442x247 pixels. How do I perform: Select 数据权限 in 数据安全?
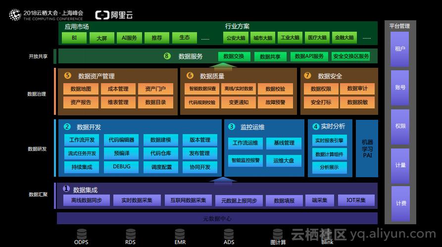click(321, 89)
